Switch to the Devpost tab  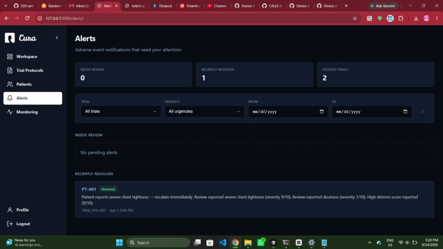163,5
